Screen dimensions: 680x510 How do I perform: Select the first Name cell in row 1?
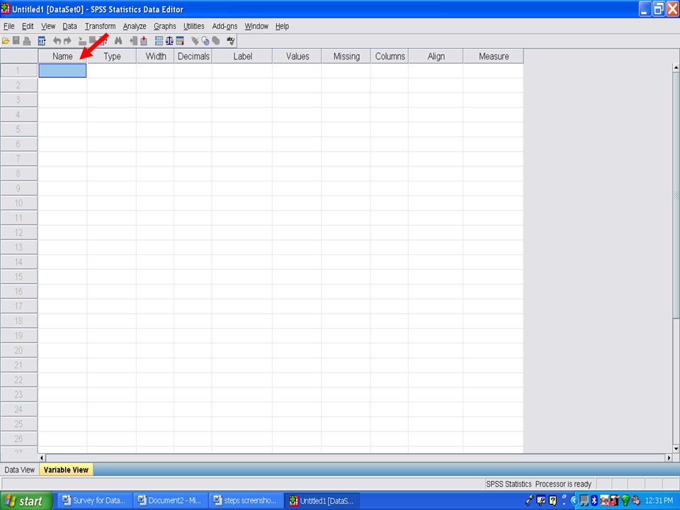pyautogui.click(x=62, y=70)
